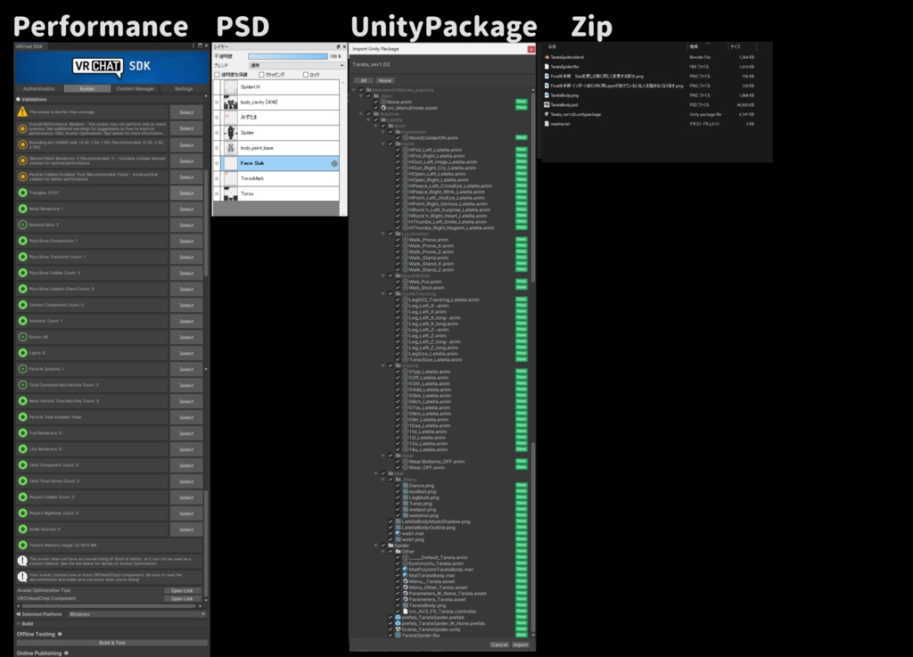Collapse the Visame folder in package tree
The width and height of the screenshot is (913, 657).
coord(383,365)
